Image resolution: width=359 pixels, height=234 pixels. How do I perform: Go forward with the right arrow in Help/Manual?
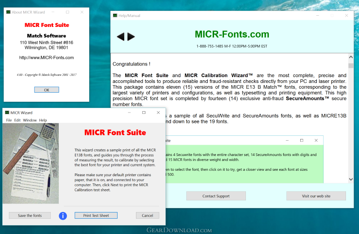131,37
